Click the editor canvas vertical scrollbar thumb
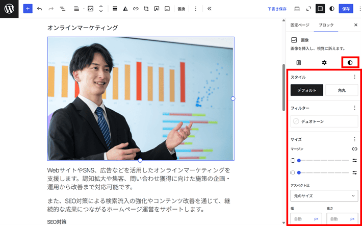This screenshot has width=362, height=226. click(x=283, y=87)
